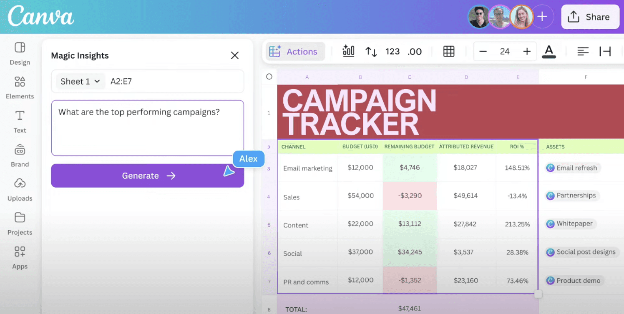Decrease font size with minus button
The height and width of the screenshot is (314, 624).
click(x=483, y=52)
